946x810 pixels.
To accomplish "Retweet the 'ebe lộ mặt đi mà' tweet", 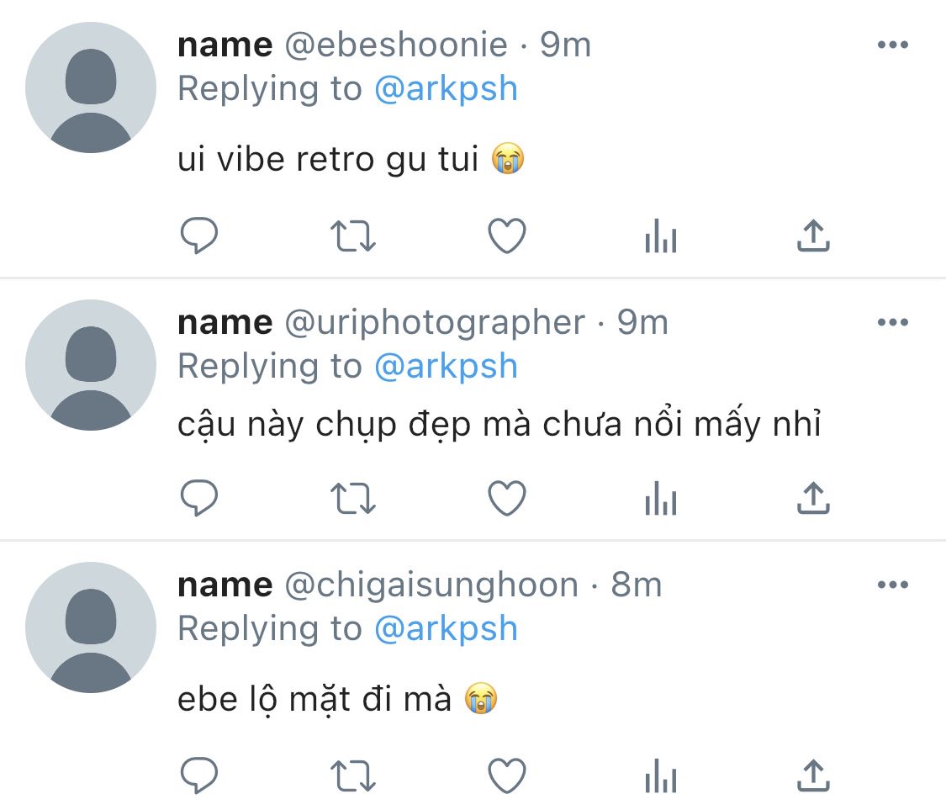I will (x=353, y=776).
